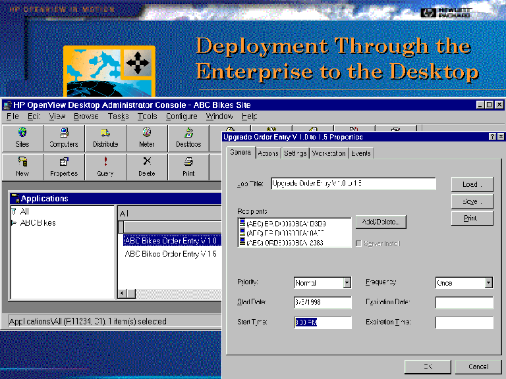This screenshot has height=379, width=506.
Task: Click the Query toolbar icon
Action: (x=105, y=166)
